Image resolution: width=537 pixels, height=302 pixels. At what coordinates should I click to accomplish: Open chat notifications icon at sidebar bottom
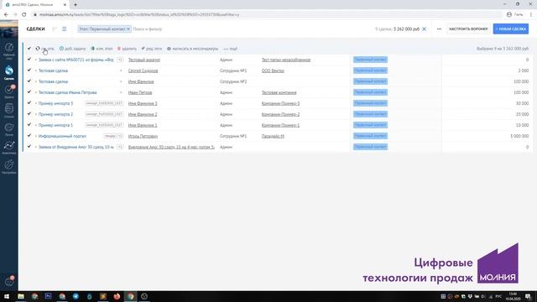click(9, 282)
